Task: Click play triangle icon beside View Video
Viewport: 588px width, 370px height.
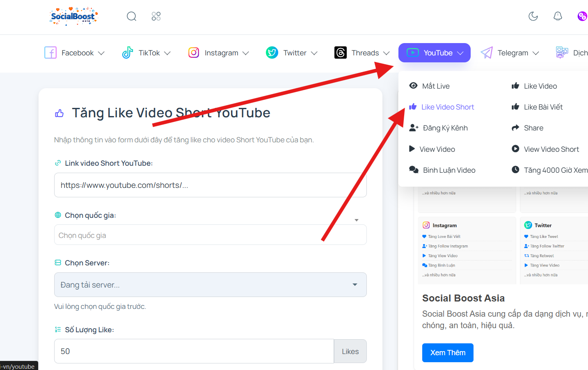Action: (412, 148)
